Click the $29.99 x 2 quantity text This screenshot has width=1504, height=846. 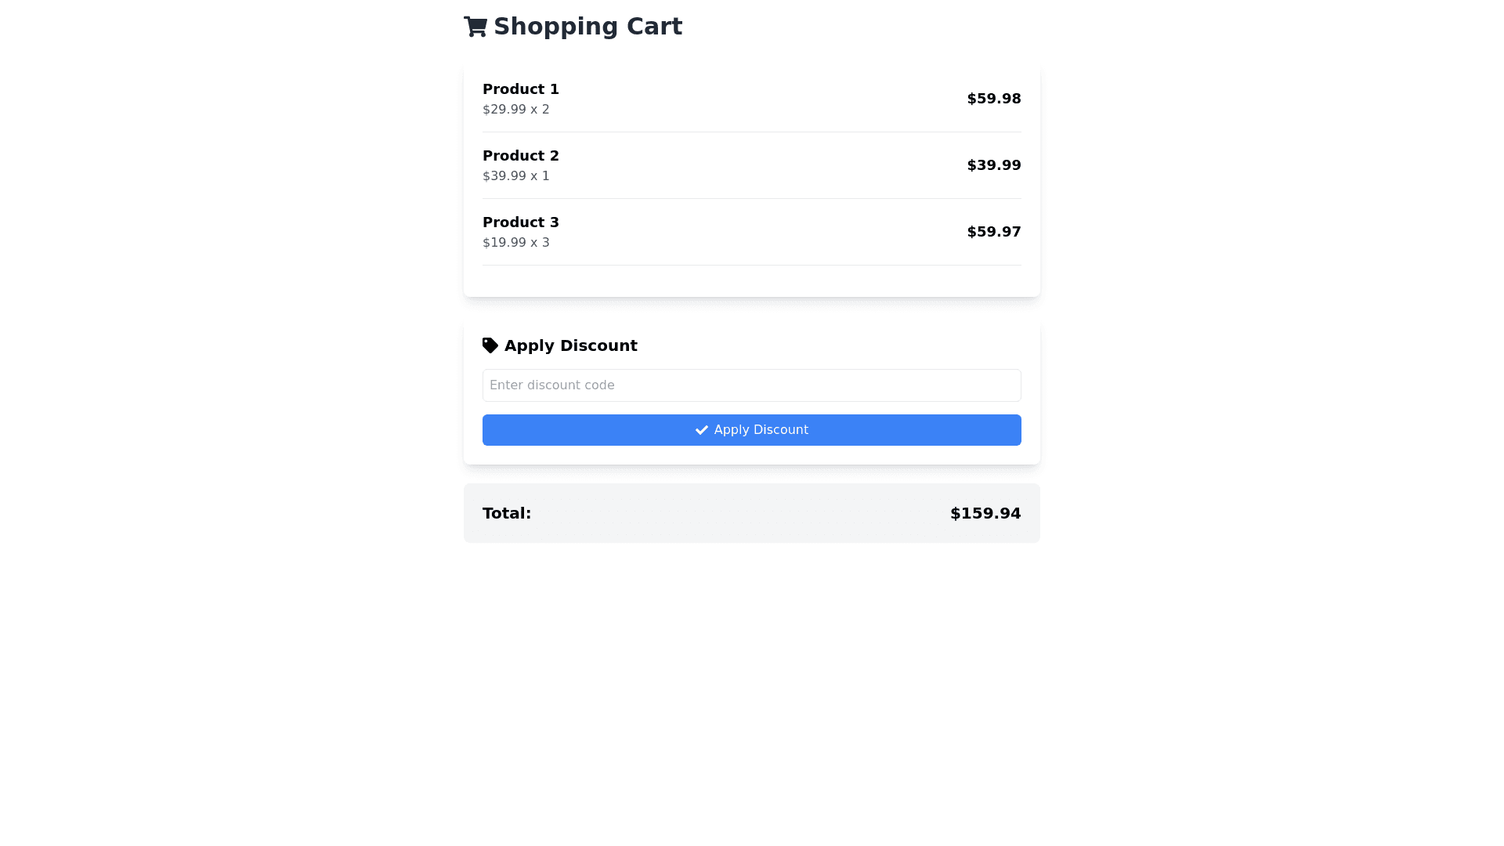coord(516,110)
